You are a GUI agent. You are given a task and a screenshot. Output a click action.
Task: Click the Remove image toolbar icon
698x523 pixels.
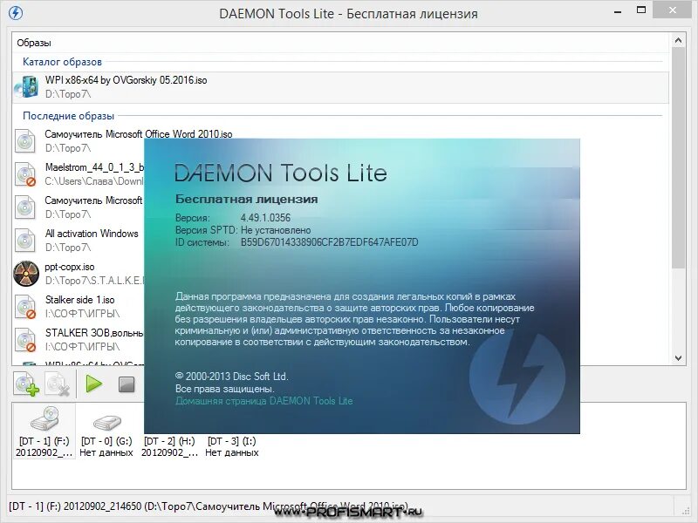point(58,384)
